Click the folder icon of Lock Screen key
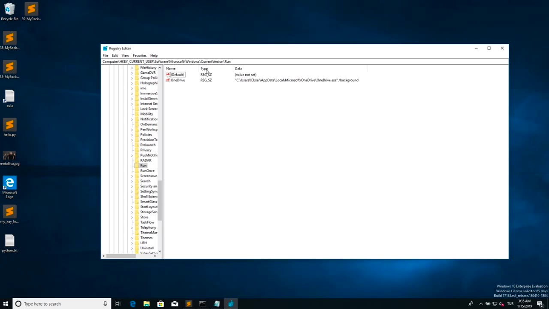 point(137,109)
